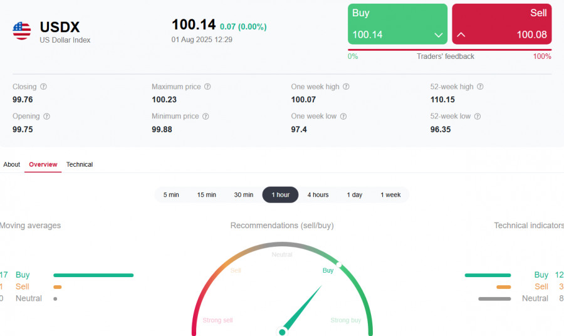Select the 4 hours timeframe

pyautogui.click(x=318, y=194)
